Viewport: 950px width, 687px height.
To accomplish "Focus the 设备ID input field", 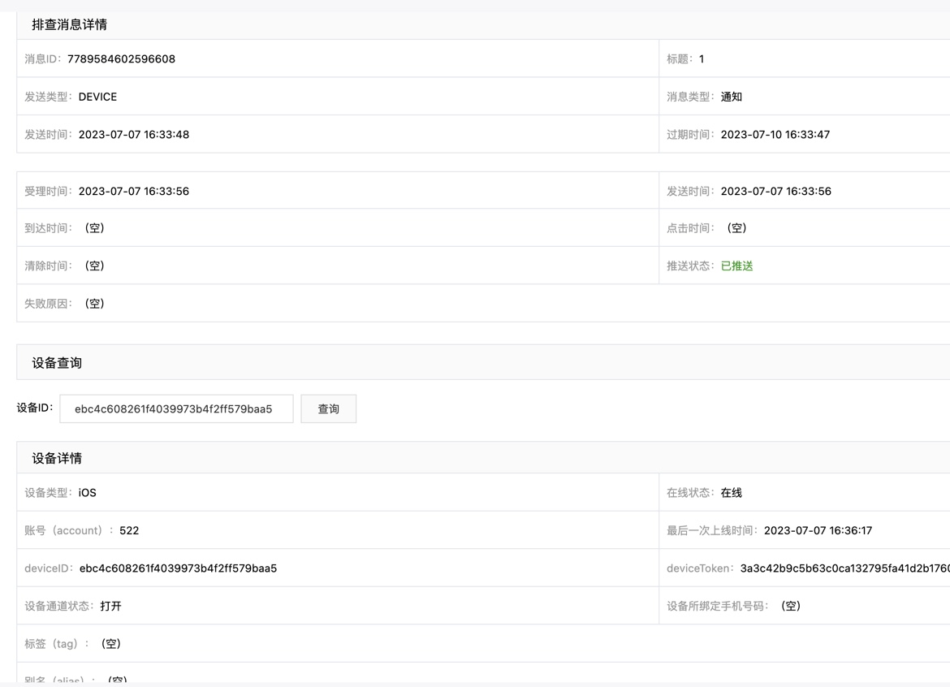I will click(176, 409).
